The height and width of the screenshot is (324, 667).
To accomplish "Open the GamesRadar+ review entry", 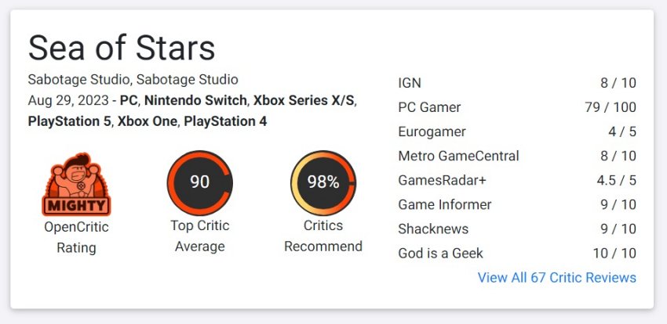I will click(x=517, y=180).
